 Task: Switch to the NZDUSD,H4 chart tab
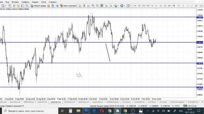[x=84, y=102]
